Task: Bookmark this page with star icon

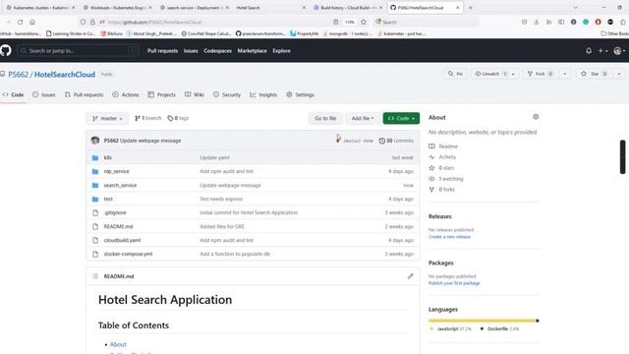Action: (364, 22)
